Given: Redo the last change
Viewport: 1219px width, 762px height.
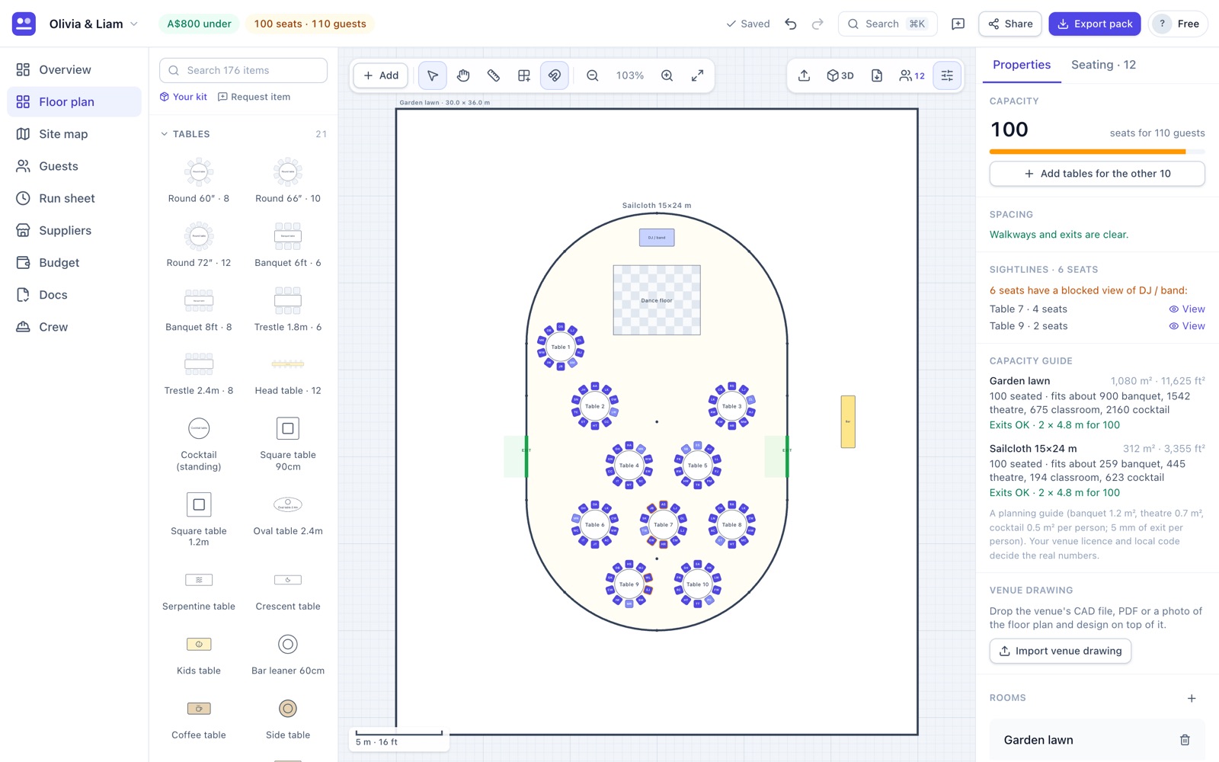Looking at the screenshot, I should [817, 24].
